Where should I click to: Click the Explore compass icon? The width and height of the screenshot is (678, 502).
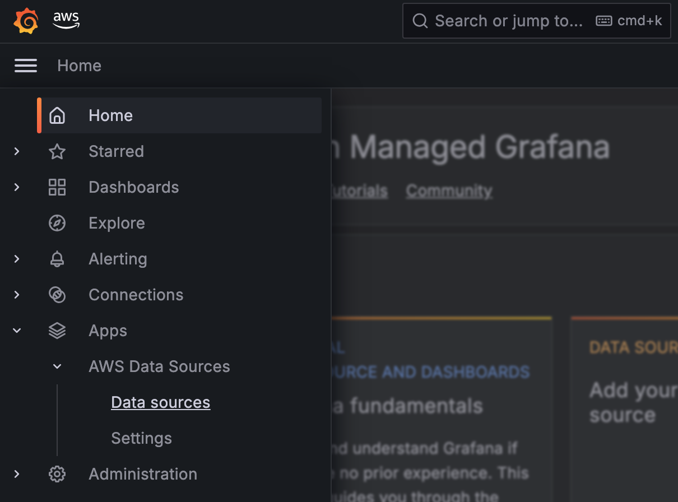[x=57, y=223]
